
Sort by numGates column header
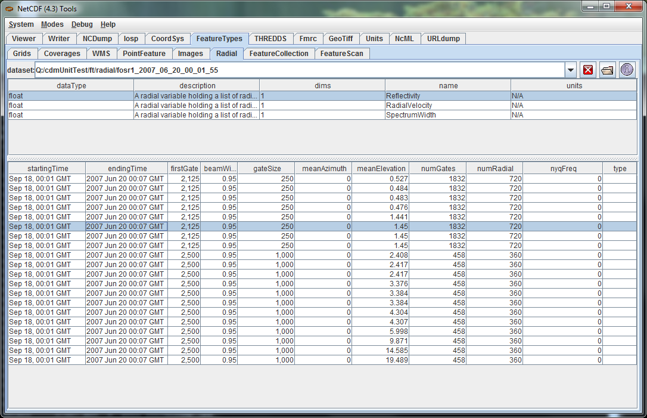coord(438,169)
